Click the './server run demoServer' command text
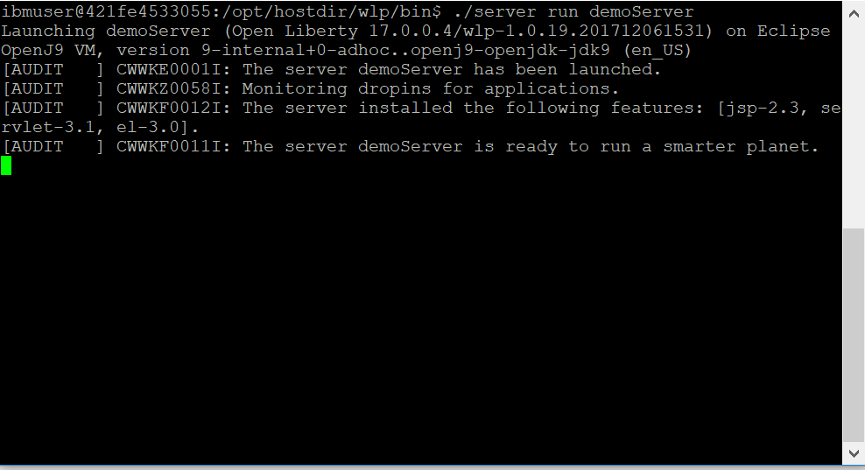865x470 pixels. (573, 11)
